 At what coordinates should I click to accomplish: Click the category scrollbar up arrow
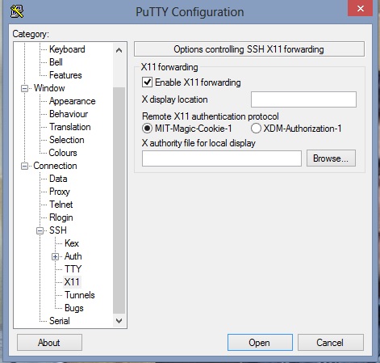pyautogui.click(x=119, y=50)
